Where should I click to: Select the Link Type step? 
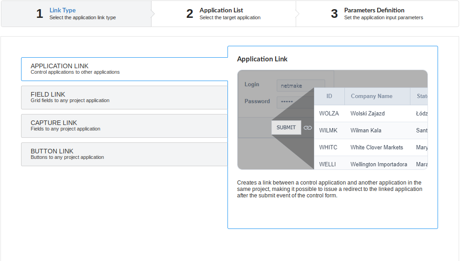click(76, 14)
